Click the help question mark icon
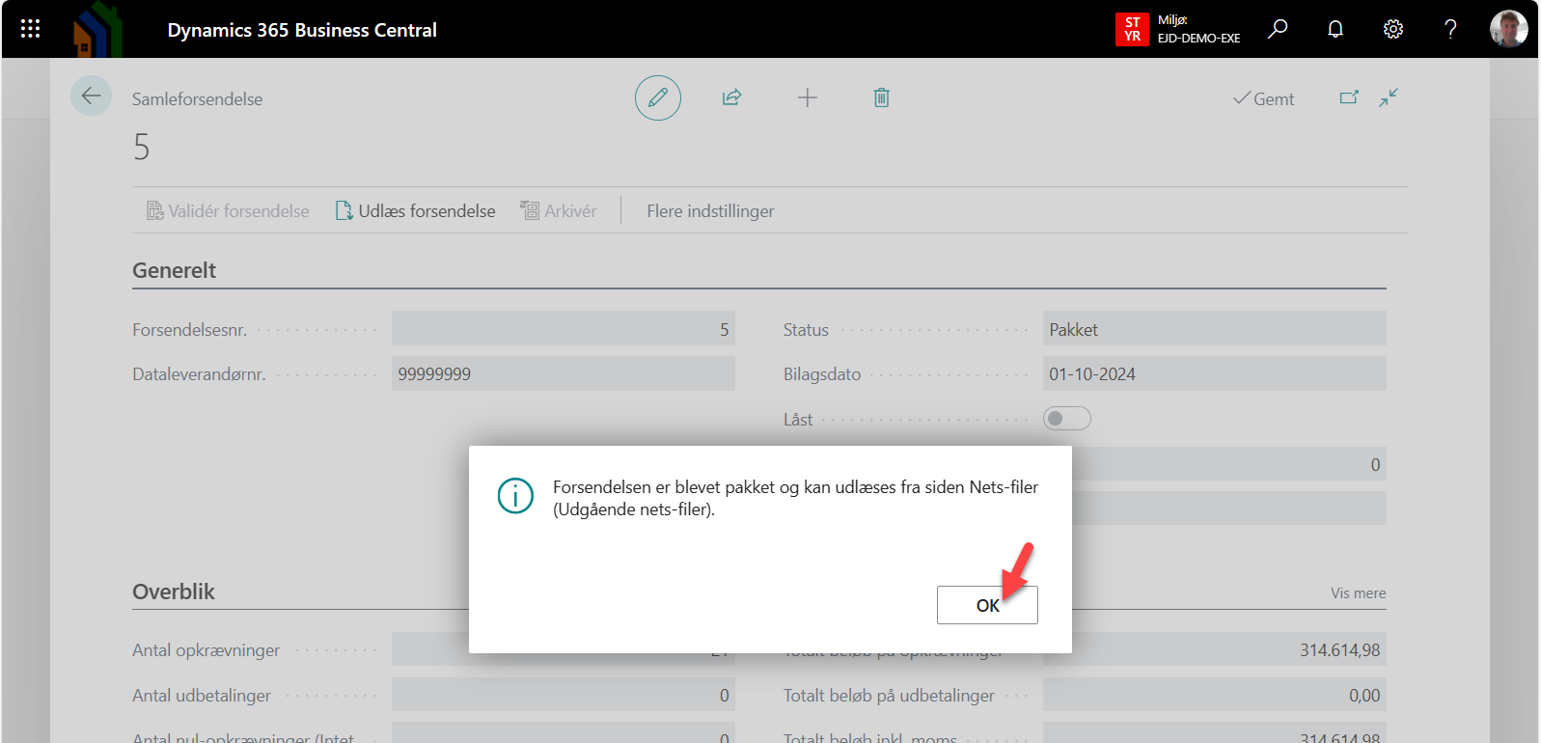Image resolution: width=1541 pixels, height=743 pixels. [1450, 29]
